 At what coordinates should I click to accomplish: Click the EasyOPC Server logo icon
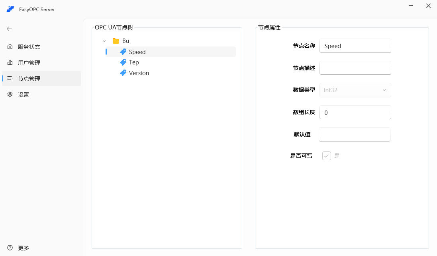pos(10,9)
